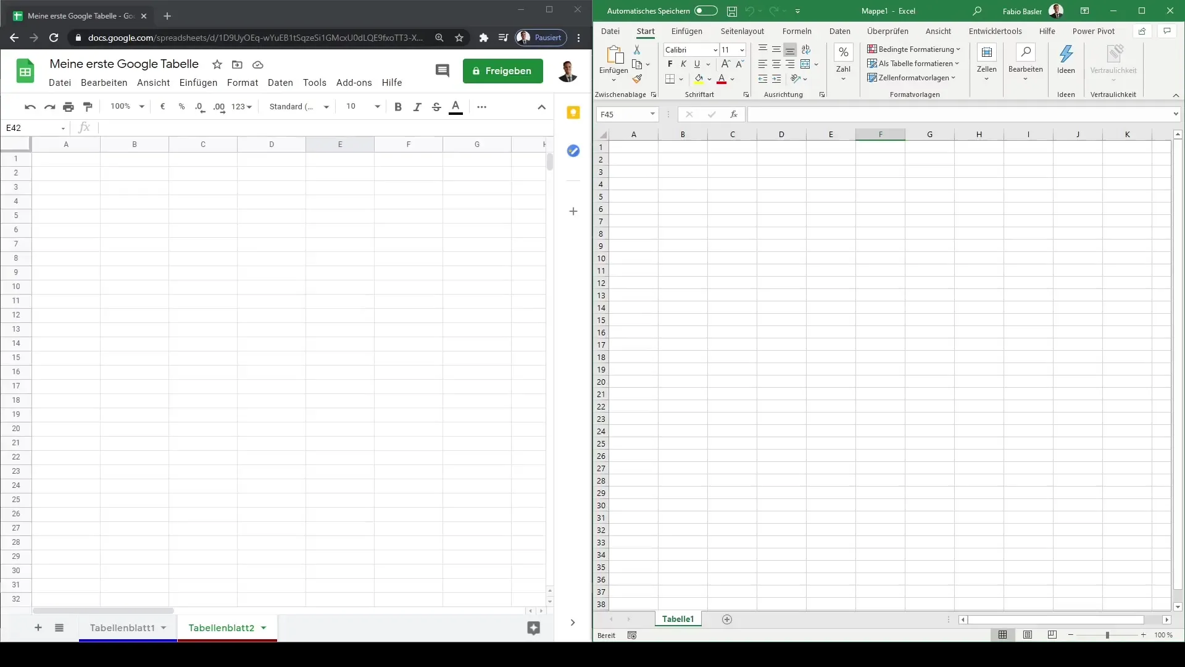Image resolution: width=1185 pixels, height=667 pixels.
Task: Open font size 11 dropdown in Excel
Action: pyautogui.click(x=742, y=50)
